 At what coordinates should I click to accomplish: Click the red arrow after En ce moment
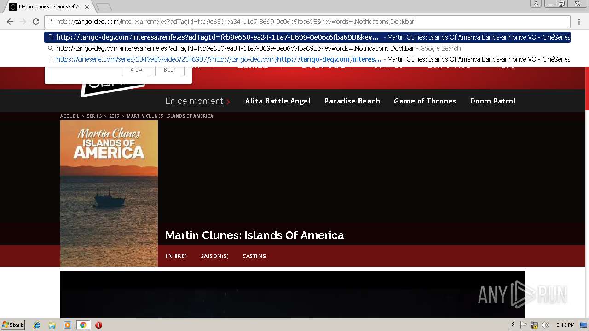tap(228, 102)
